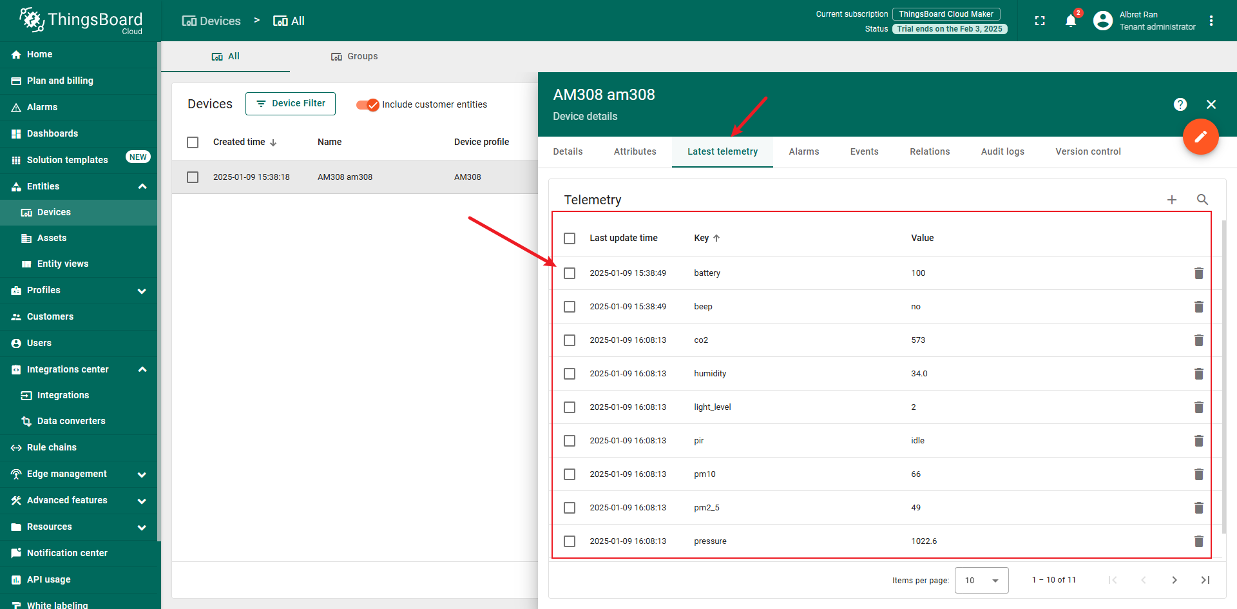Screen dimensions: 1237x609
Task: Check the co2 telemetry checkbox
Action: click(570, 340)
